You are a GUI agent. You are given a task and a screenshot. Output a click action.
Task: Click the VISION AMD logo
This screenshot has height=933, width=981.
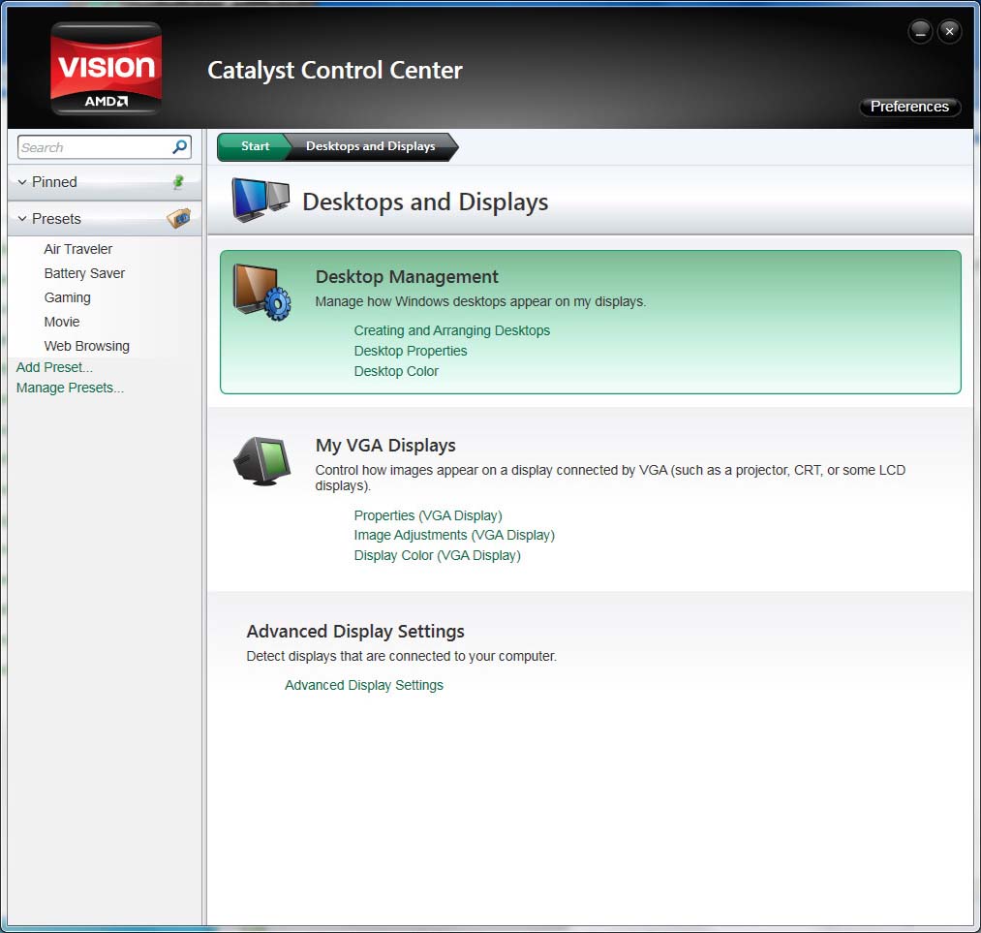(106, 68)
